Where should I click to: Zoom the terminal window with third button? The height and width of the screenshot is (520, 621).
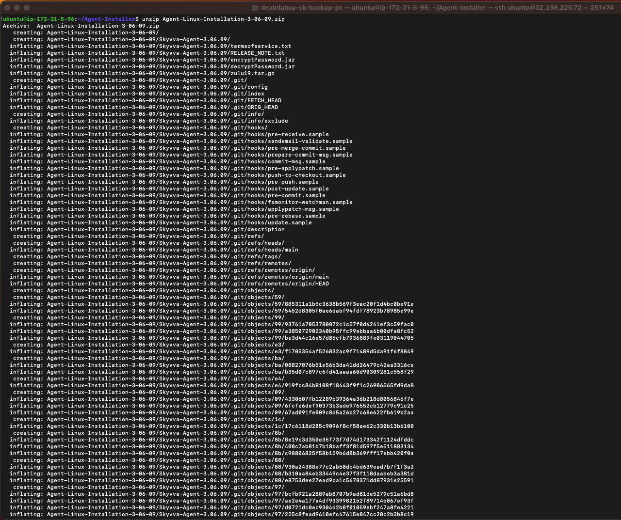click(27, 8)
